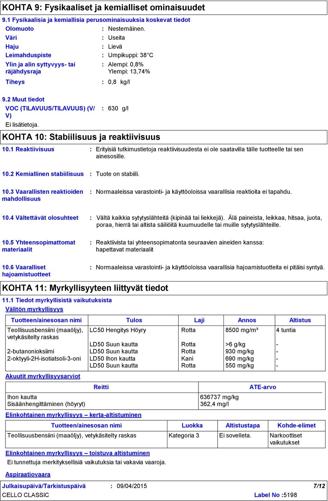The image size is (328, 501).
Task: Click the '10.6 Vaaralliset hajoamistuotteet' label
Action: click(26, 271)
